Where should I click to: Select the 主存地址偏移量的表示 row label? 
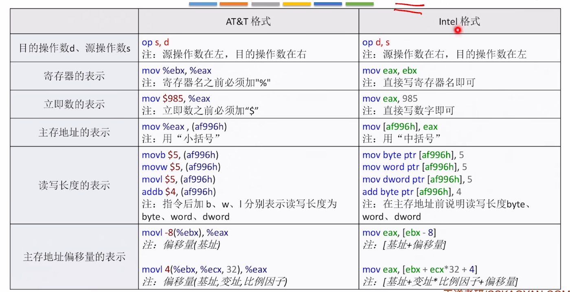[74, 257]
